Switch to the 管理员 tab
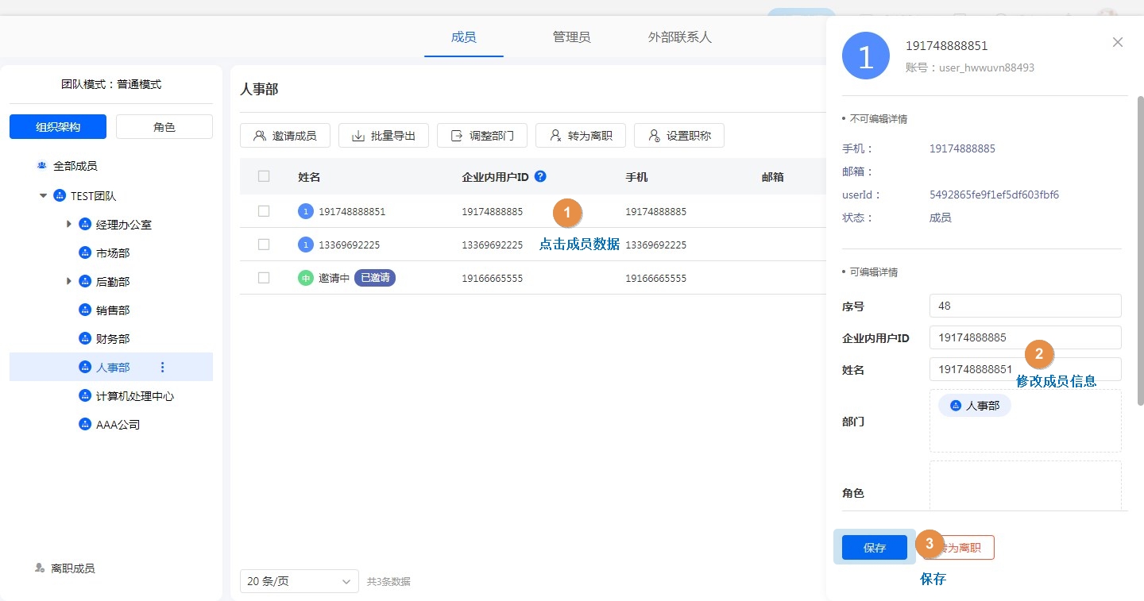 (x=571, y=37)
